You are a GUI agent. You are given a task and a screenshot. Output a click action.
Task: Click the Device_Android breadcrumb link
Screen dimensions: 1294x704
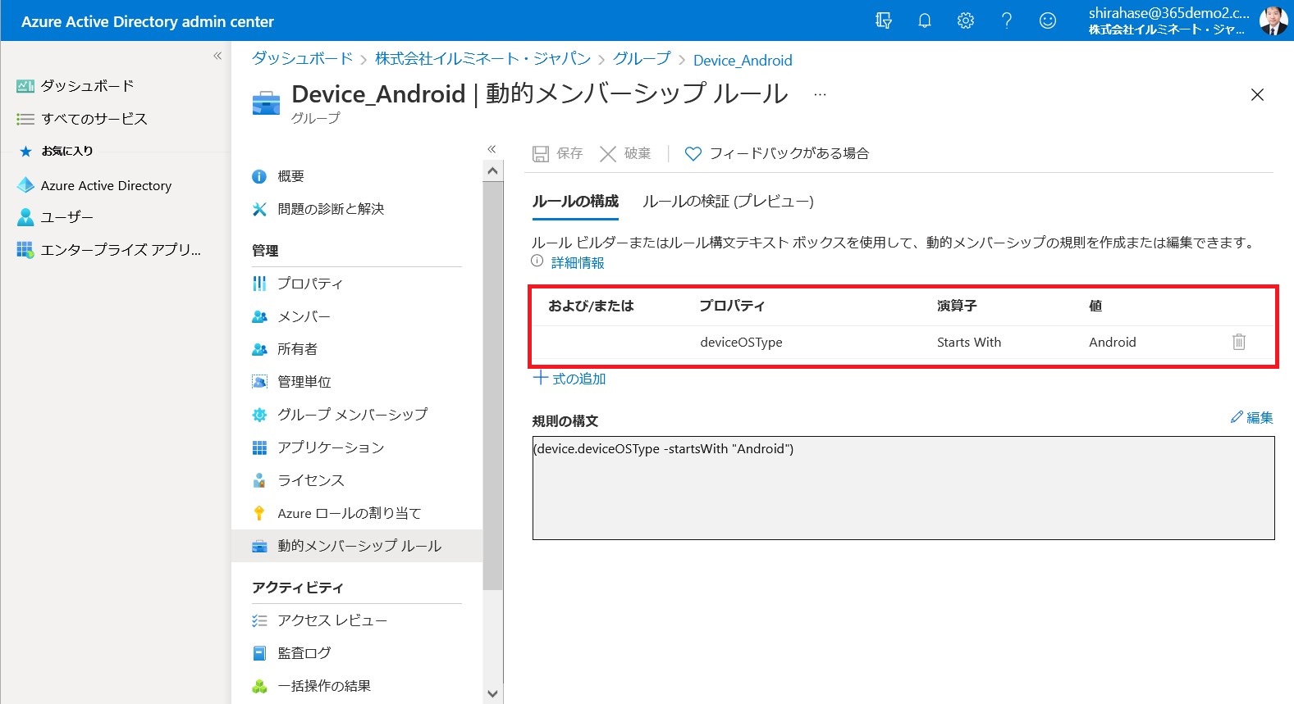tap(743, 60)
